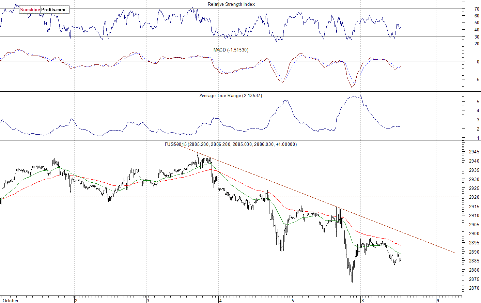The height and width of the screenshot is (303, 481).
Task: Click date label 5 on time axis
Action: click(293, 301)
